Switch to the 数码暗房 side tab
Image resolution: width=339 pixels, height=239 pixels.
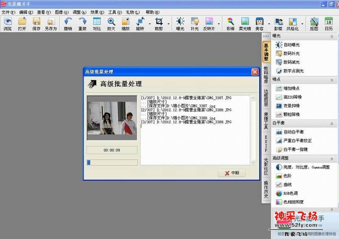266,75
